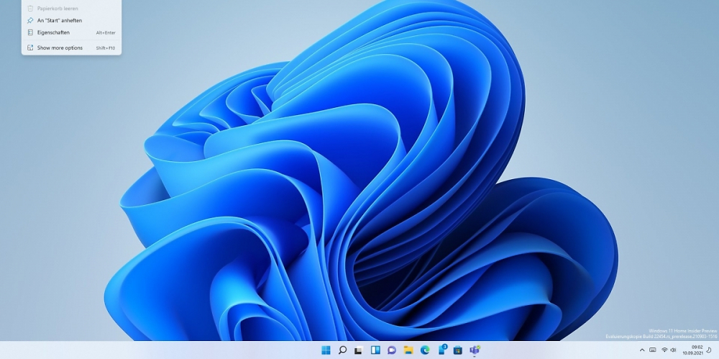Open taskbar Search magnifier

point(342,350)
